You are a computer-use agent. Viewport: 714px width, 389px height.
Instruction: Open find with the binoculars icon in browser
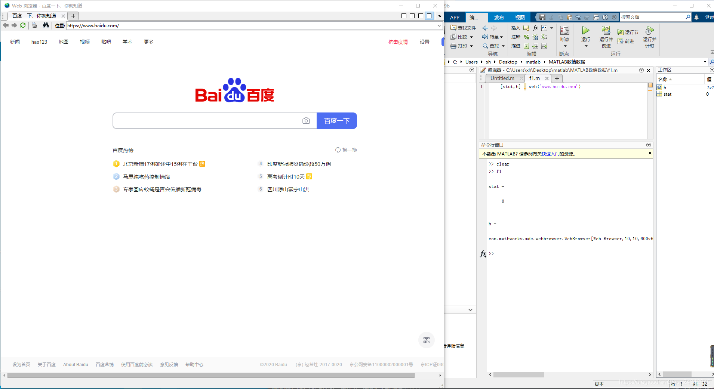(x=46, y=25)
